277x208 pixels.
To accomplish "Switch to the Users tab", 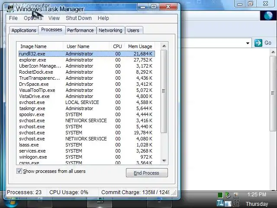I will pyautogui.click(x=133, y=30).
